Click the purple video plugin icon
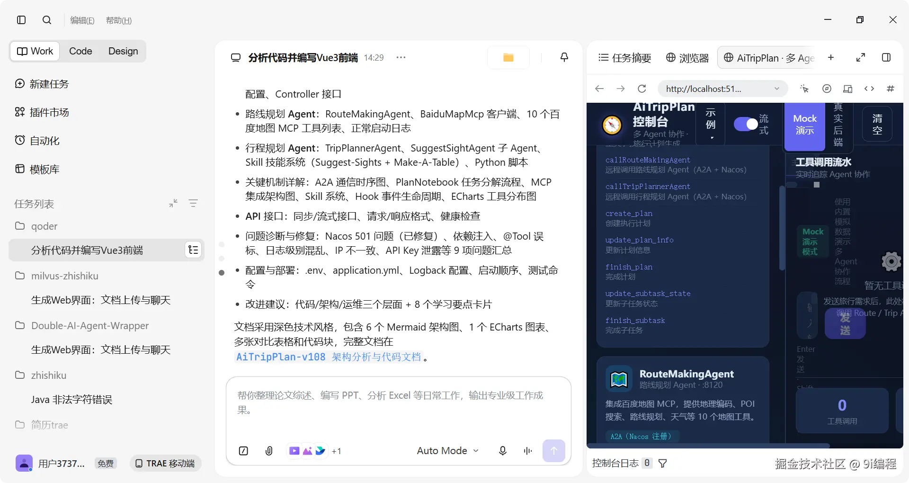Screen dimensions: 909x483 point(294,451)
